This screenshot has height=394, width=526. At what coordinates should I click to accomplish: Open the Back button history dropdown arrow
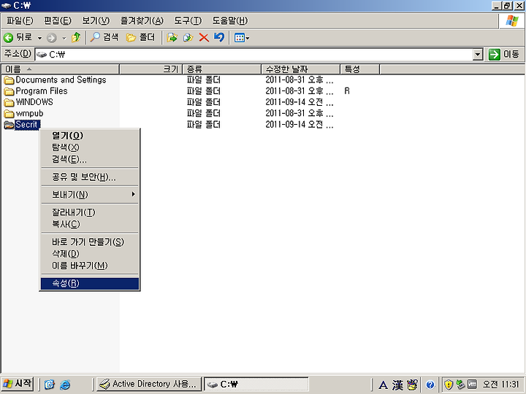click(39, 38)
